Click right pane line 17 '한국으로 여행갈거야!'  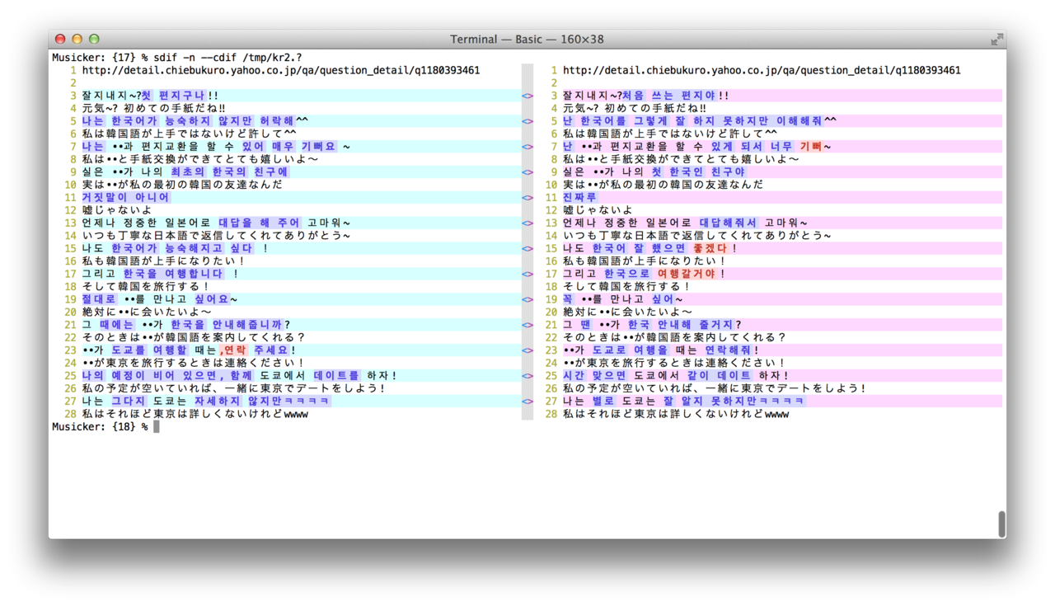pyautogui.click(x=664, y=275)
